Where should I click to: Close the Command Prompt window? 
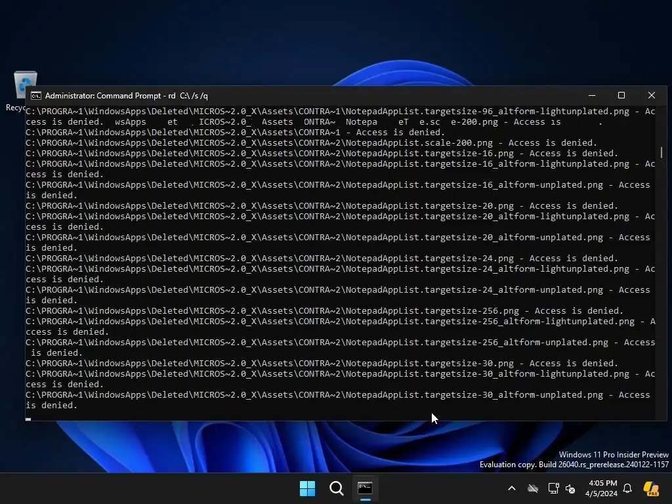(x=652, y=96)
